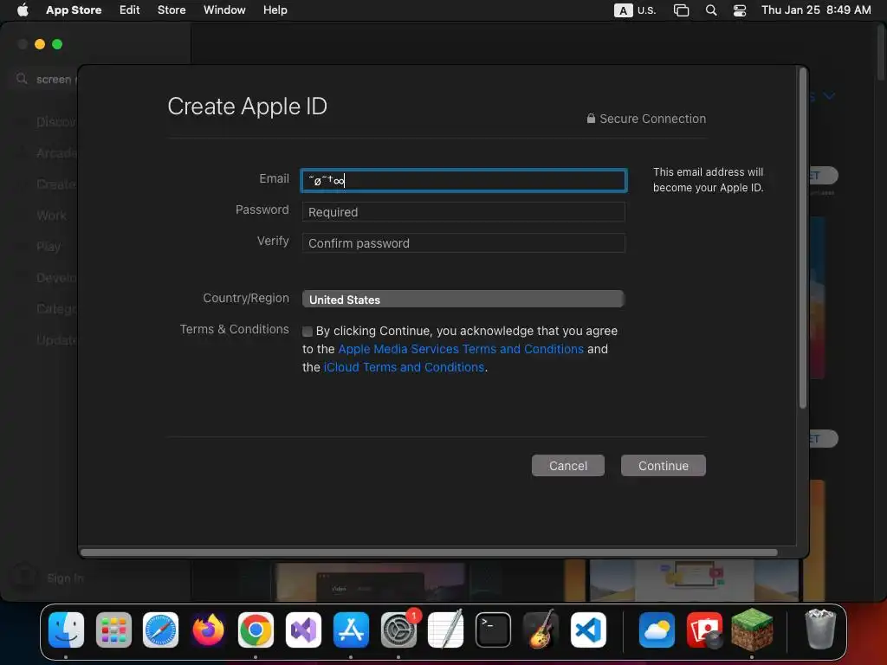Click the dialog's vertical scrollbar

coord(802,237)
